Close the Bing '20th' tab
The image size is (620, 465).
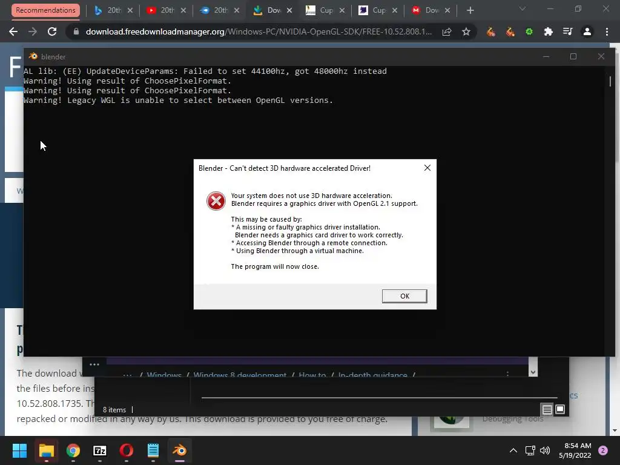(130, 10)
